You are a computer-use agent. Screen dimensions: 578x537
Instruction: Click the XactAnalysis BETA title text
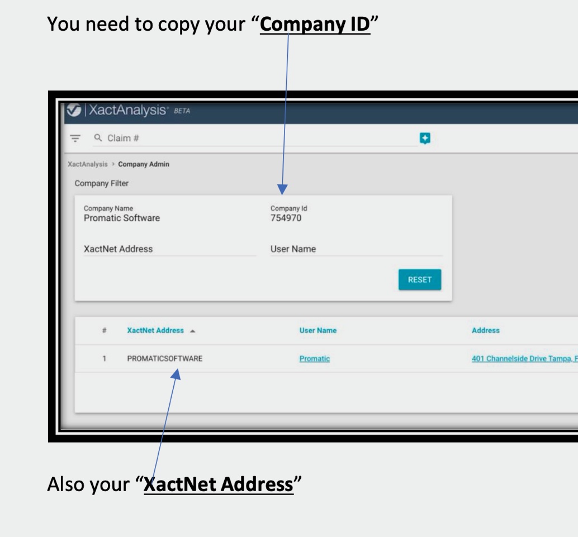pyautogui.click(x=140, y=111)
